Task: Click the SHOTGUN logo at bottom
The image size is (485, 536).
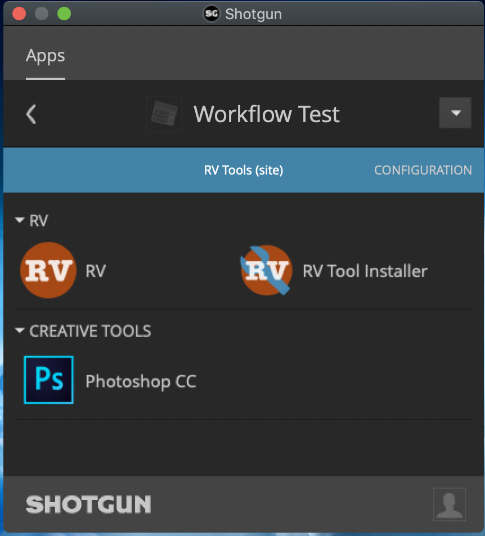Action: click(88, 504)
